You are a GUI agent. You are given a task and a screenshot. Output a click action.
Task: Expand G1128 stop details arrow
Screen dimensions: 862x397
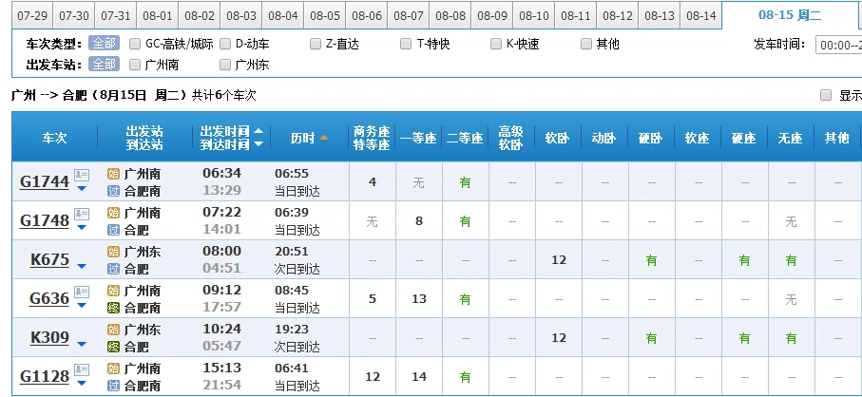(82, 384)
